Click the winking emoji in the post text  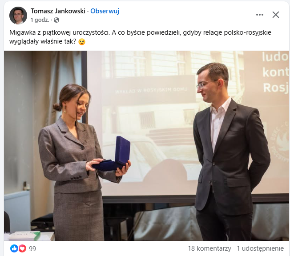[82, 42]
